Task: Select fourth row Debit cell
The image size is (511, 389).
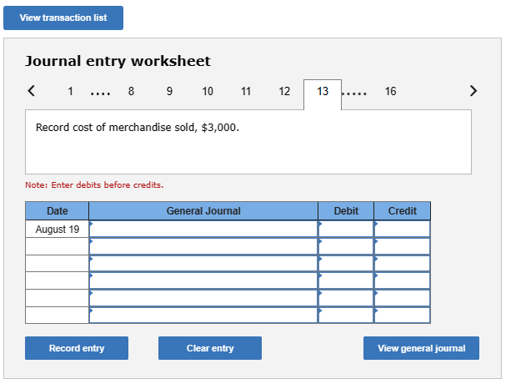Action: tap(346, 280)
